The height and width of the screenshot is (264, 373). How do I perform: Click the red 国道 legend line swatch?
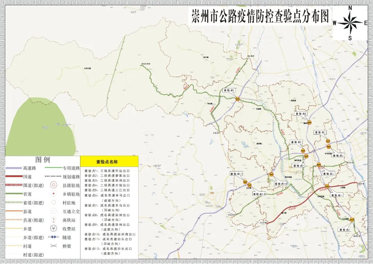coord(14,177)
